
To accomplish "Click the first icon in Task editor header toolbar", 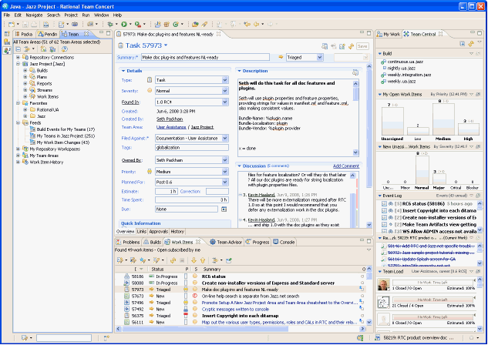I will [325, 46].
